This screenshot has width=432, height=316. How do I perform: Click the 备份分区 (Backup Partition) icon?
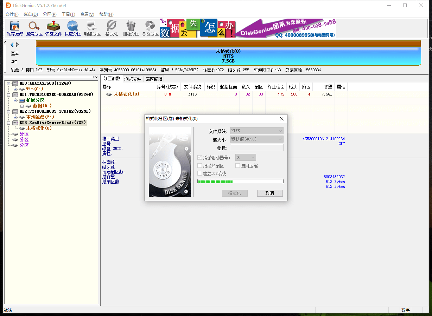pos(150,28)
